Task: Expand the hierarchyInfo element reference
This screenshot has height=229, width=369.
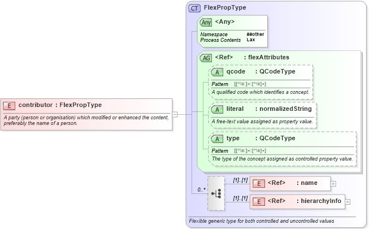Action: (x=348, y=202)
